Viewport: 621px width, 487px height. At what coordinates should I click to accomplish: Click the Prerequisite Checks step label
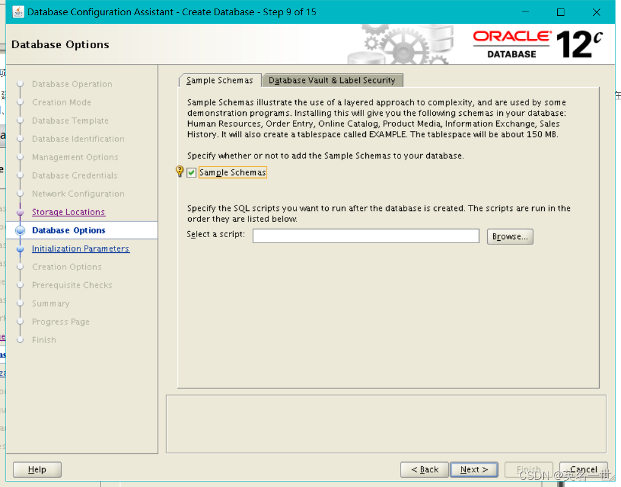point(72,285)
